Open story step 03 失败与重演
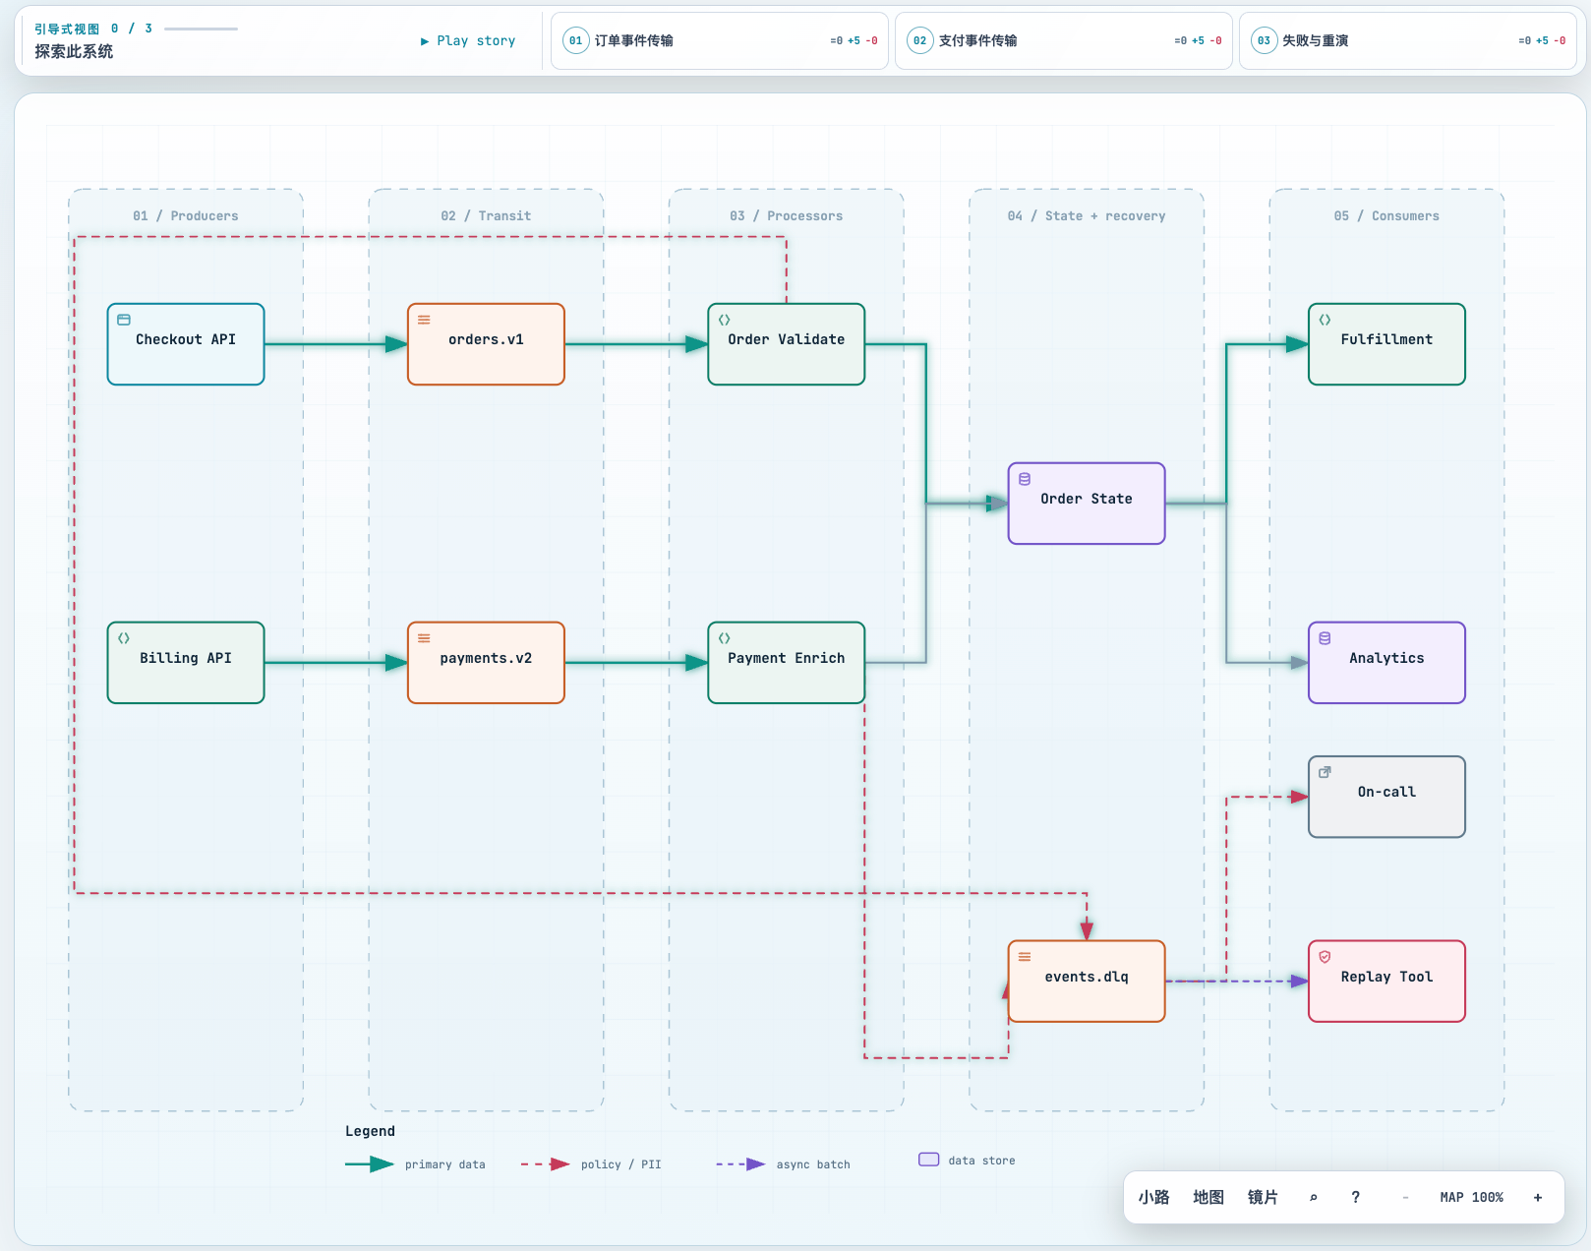1591x1251 pixels. coord(1408,40)
